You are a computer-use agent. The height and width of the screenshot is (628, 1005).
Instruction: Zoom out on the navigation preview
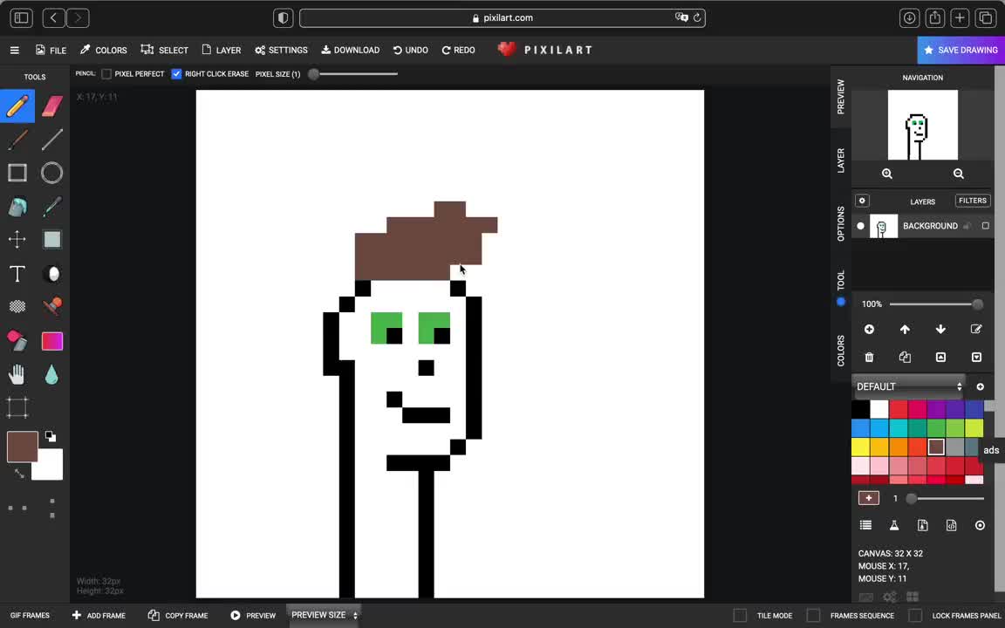958,174
